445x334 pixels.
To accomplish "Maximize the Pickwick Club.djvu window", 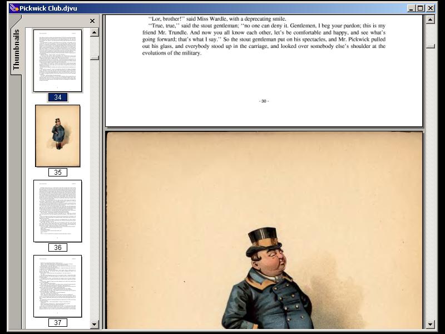I will point(421,8).
